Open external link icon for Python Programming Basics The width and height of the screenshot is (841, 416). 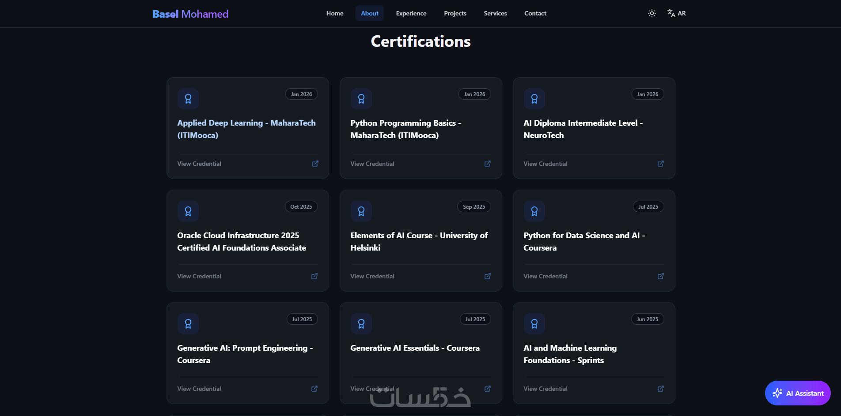point(488,164)
